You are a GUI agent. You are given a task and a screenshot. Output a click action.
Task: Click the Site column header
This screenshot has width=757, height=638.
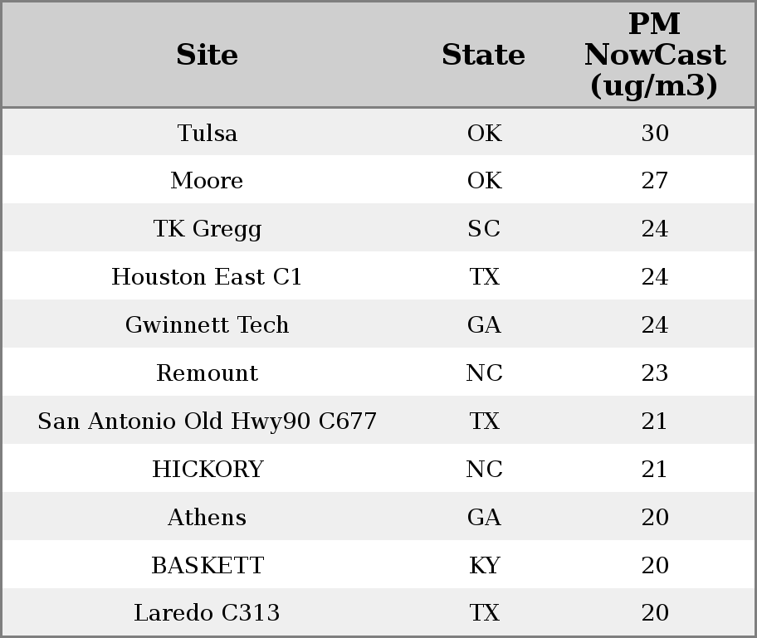[x=208, y=55]
